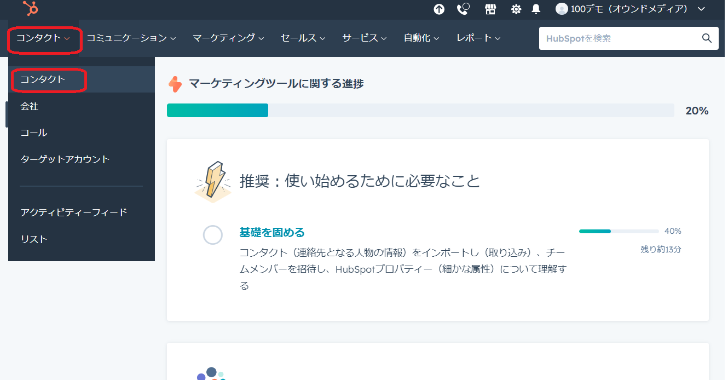Open the コミュニケーション navigation menu
This screenshot has width=728, height=380.
coord(131,38)
